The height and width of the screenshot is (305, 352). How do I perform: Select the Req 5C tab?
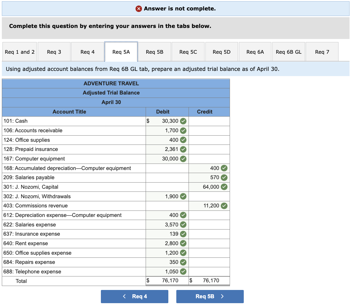(188, 52)
